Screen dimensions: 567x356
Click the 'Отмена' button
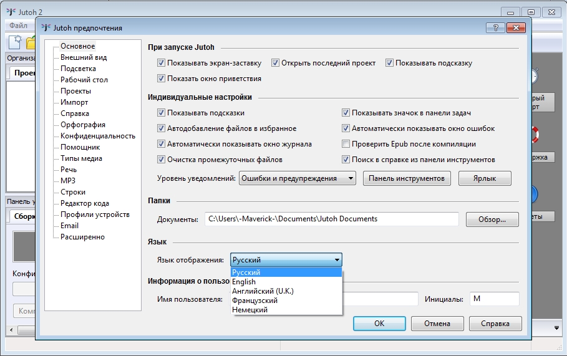click(x=437, y=324)
